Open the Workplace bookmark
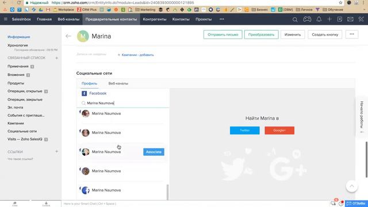Screen dimensions: 368x207 [64, 10]
